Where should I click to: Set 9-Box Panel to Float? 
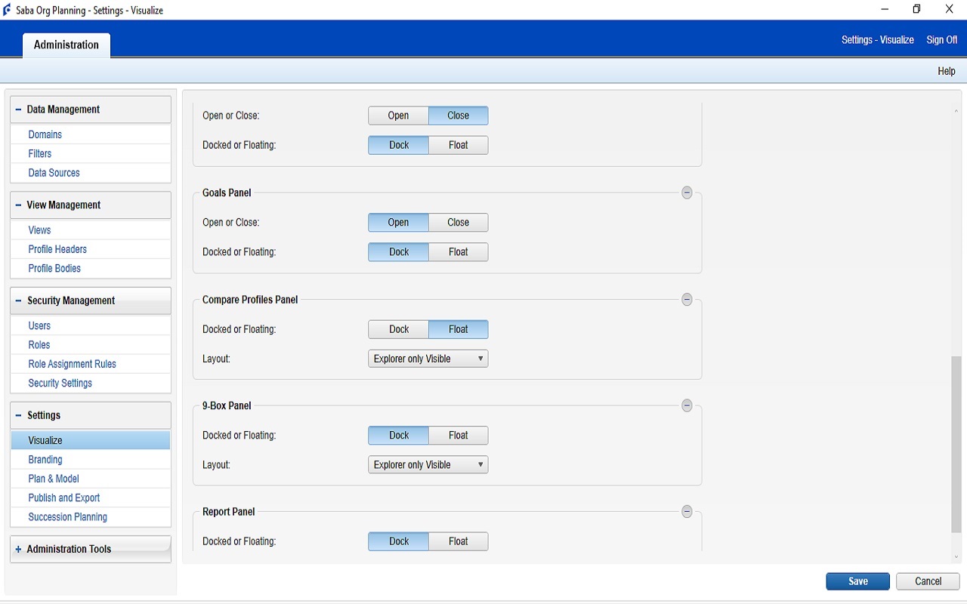click(x=458, y=435)
